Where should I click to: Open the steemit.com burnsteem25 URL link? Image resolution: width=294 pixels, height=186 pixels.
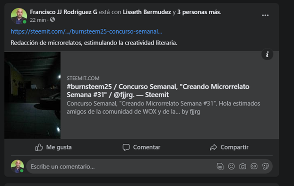[x=86, y=32]
